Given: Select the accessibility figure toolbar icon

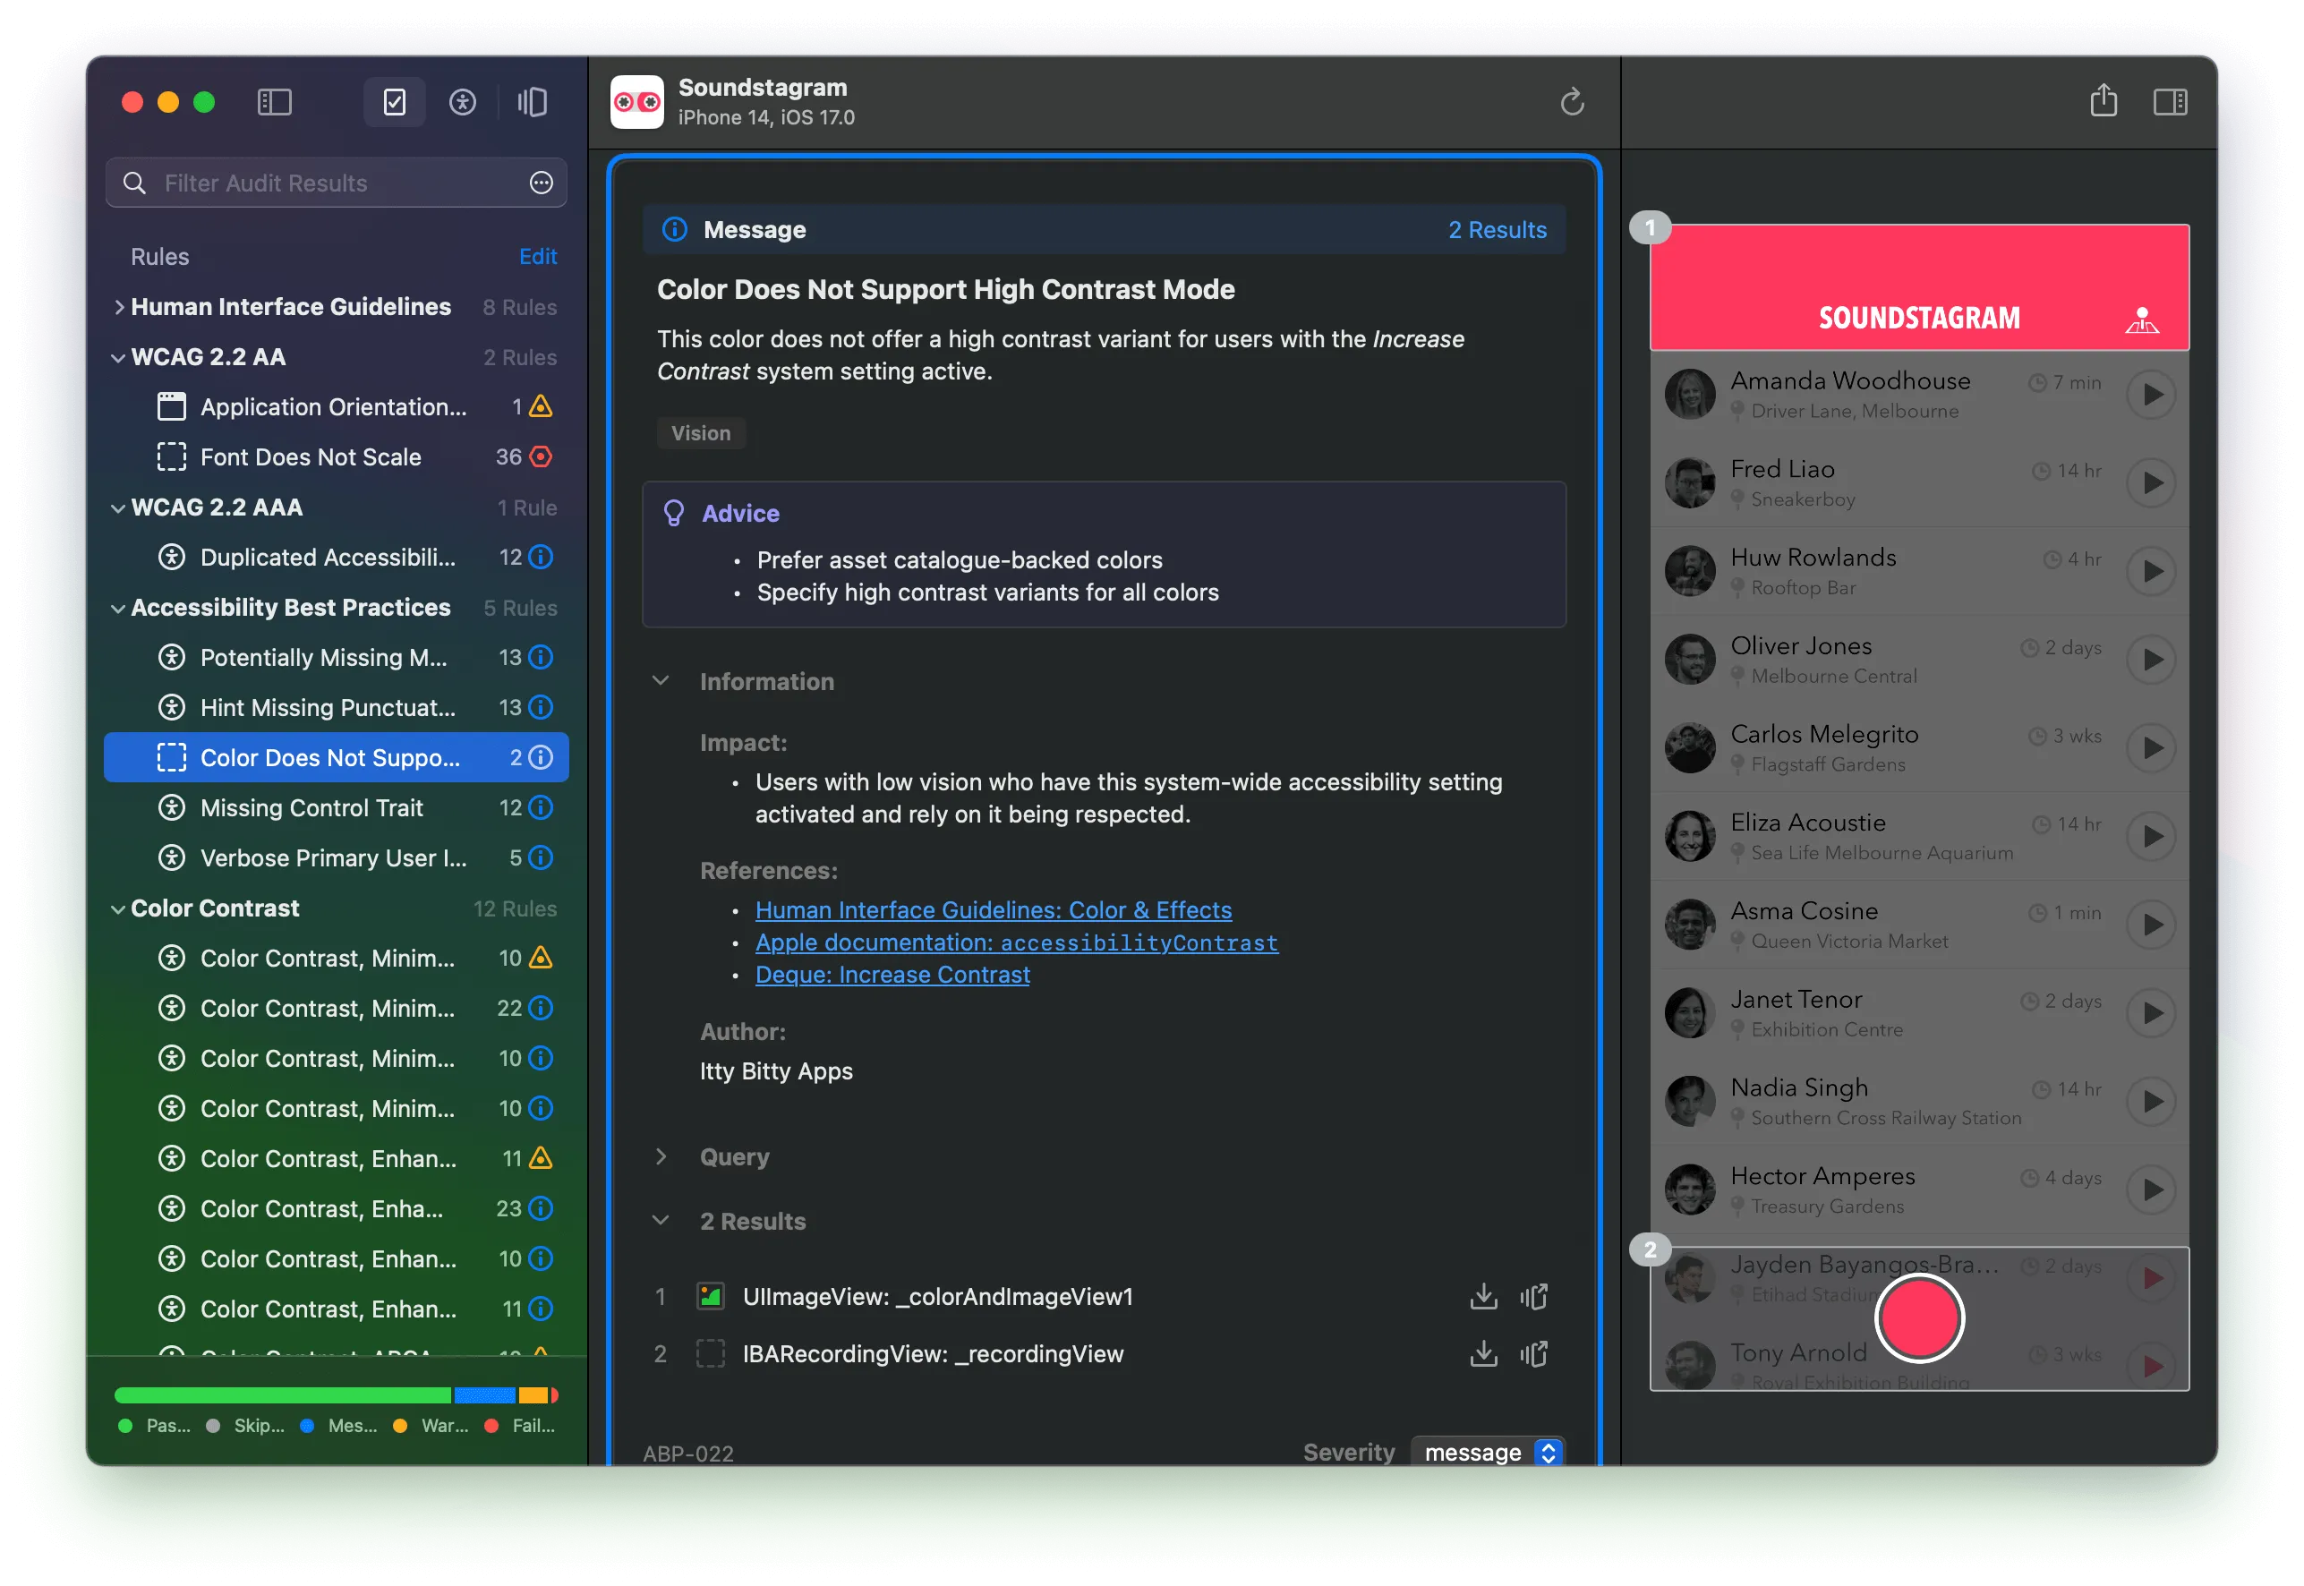Looking at the screenshot, I should coord(462,101).
